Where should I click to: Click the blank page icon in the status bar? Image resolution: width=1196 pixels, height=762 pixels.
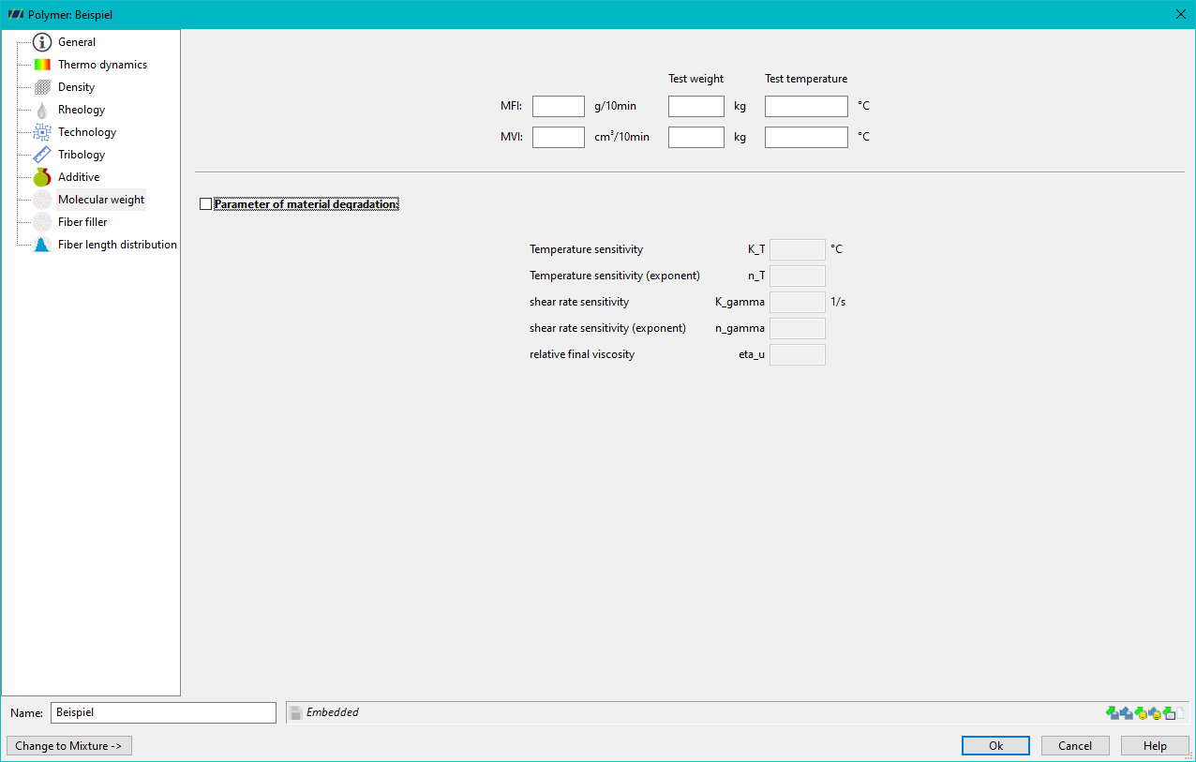coord(1180,712)
